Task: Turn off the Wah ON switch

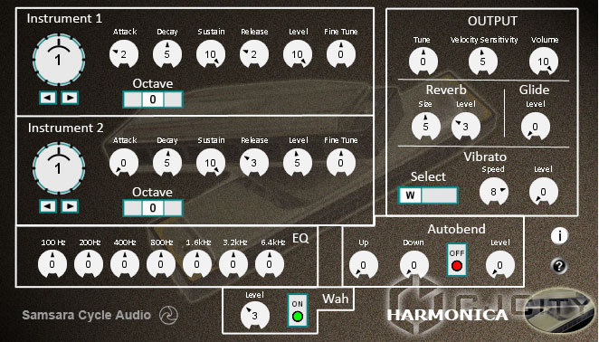Action: tap(298, 310)
